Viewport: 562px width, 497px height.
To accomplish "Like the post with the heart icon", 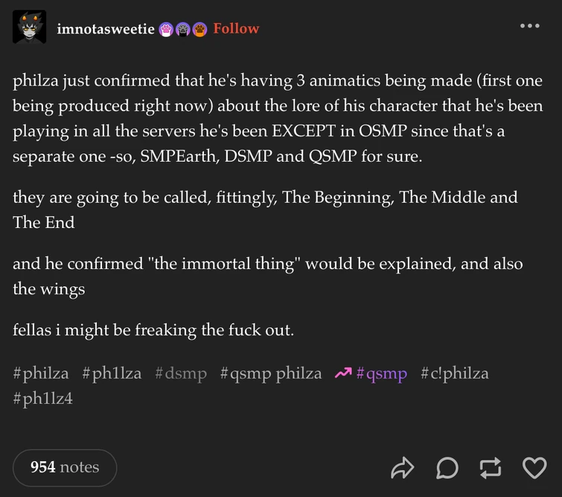I will [534, 467].
